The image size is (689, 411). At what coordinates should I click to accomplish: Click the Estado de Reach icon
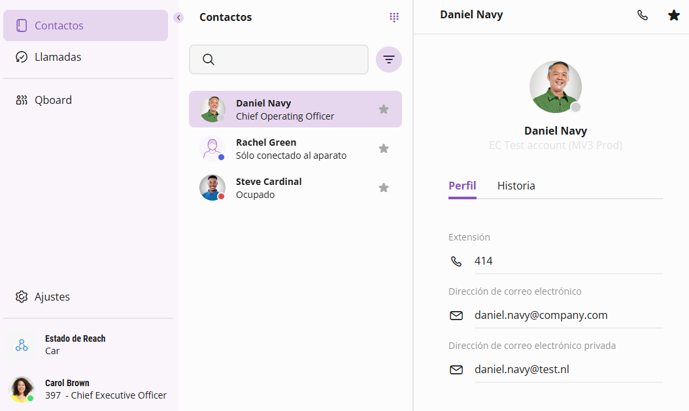(22, 345)
